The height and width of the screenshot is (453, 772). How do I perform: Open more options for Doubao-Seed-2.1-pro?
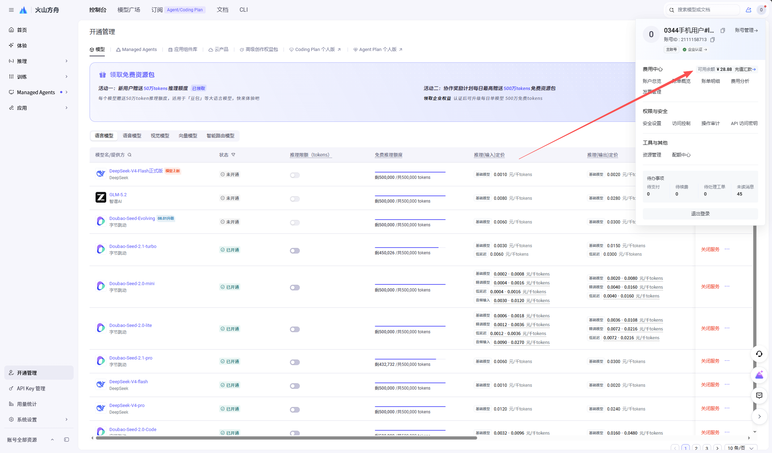pyautogui.click(x=727, y=361)
